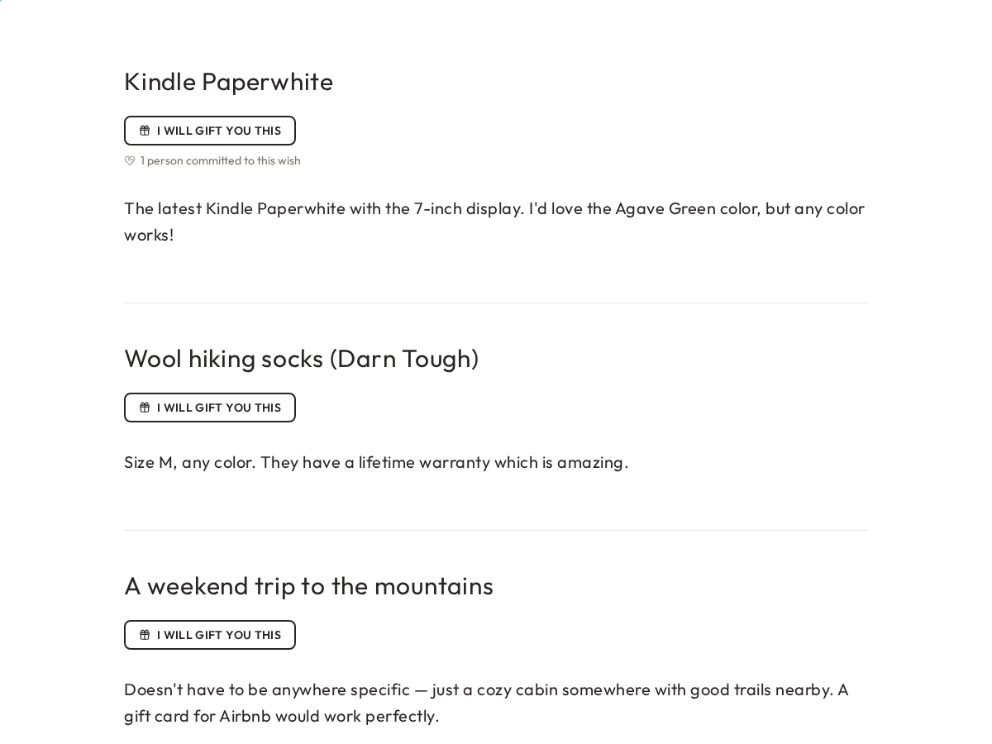This screenshot has width=992, height=744.
Task: Click the gift icon on the Kindle Paperwhite button
Action: point(145,130)
